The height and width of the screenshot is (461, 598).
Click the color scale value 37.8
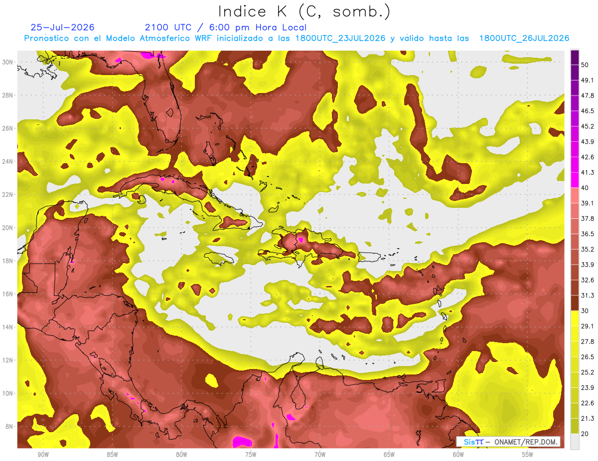588,218
